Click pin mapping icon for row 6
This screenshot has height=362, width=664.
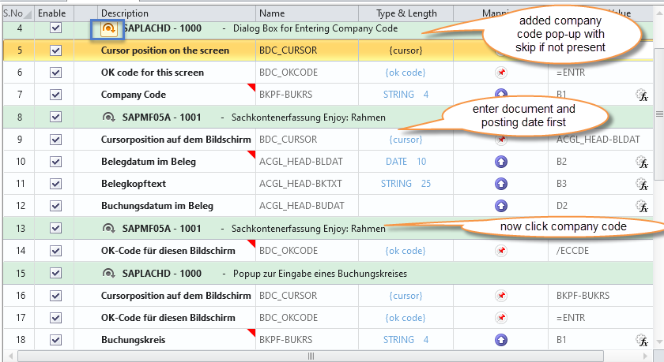click(500, 73)
